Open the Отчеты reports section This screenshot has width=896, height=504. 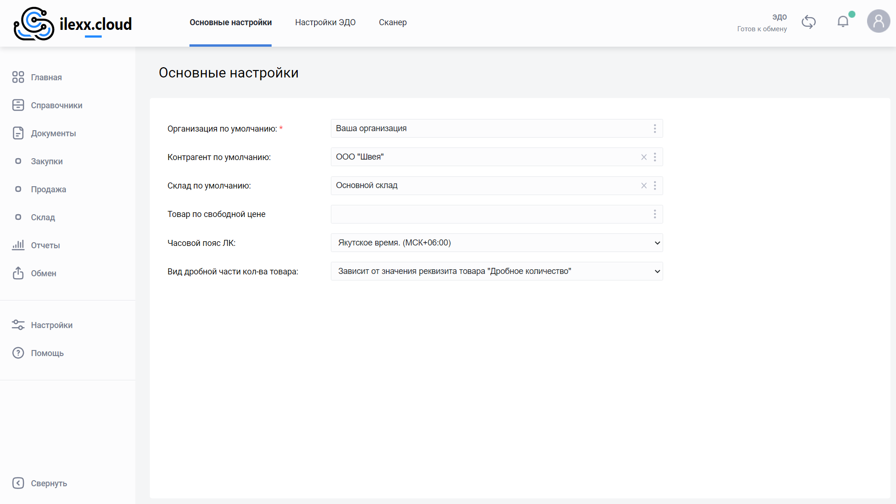click(x=45, y=245)
